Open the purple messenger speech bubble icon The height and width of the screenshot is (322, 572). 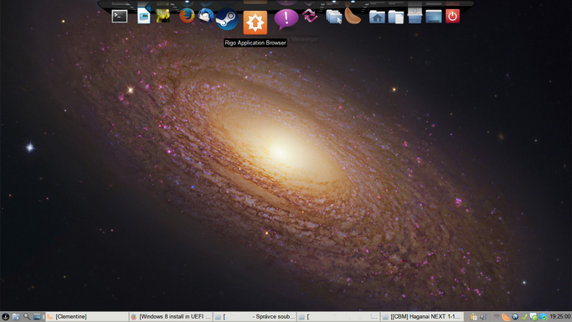(286, 19)
